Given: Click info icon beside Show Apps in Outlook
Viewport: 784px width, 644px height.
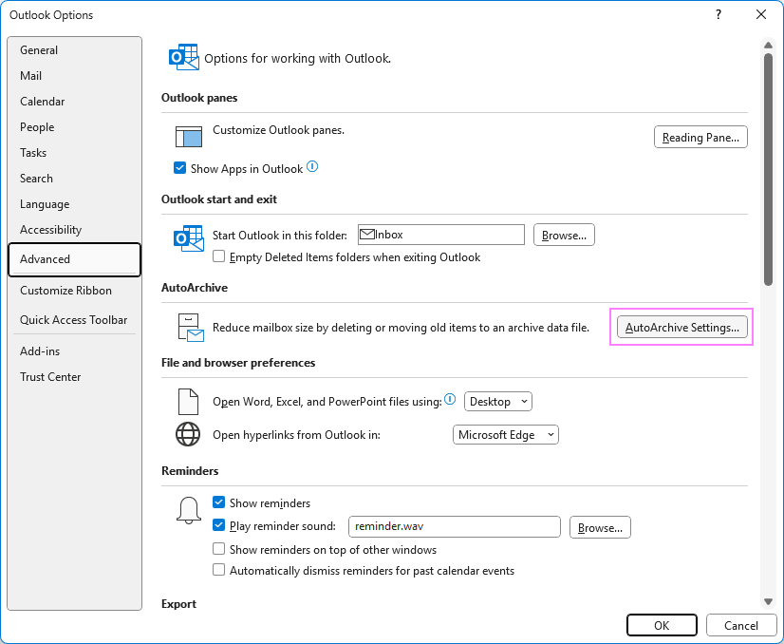Looking at the screenshot, I should 312,166.
